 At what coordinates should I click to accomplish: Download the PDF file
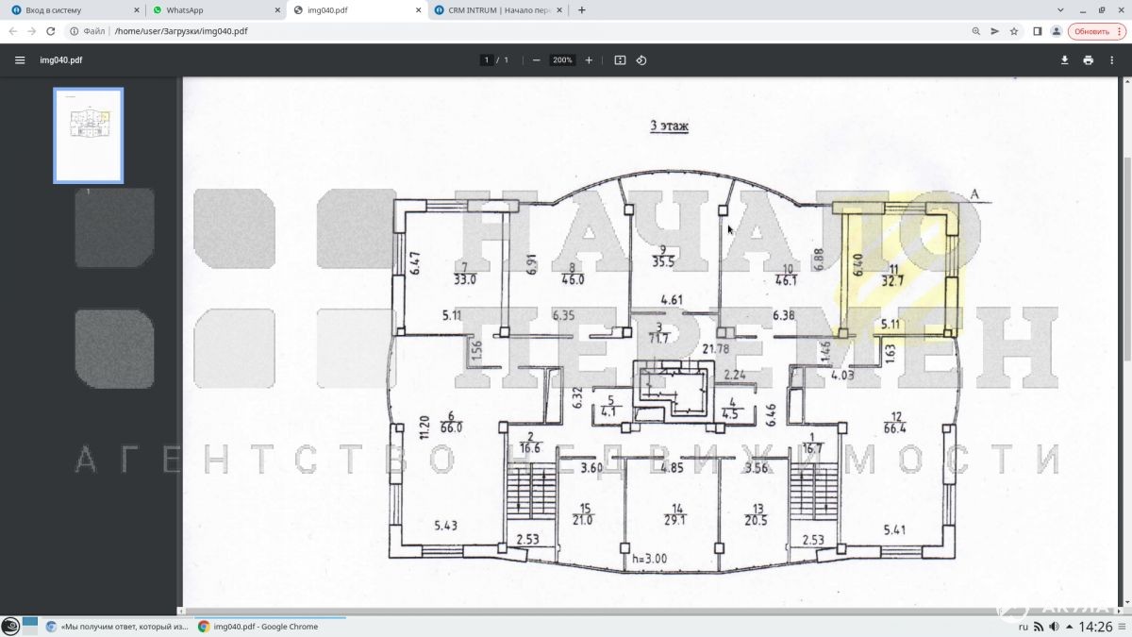tap(1065, 60)
